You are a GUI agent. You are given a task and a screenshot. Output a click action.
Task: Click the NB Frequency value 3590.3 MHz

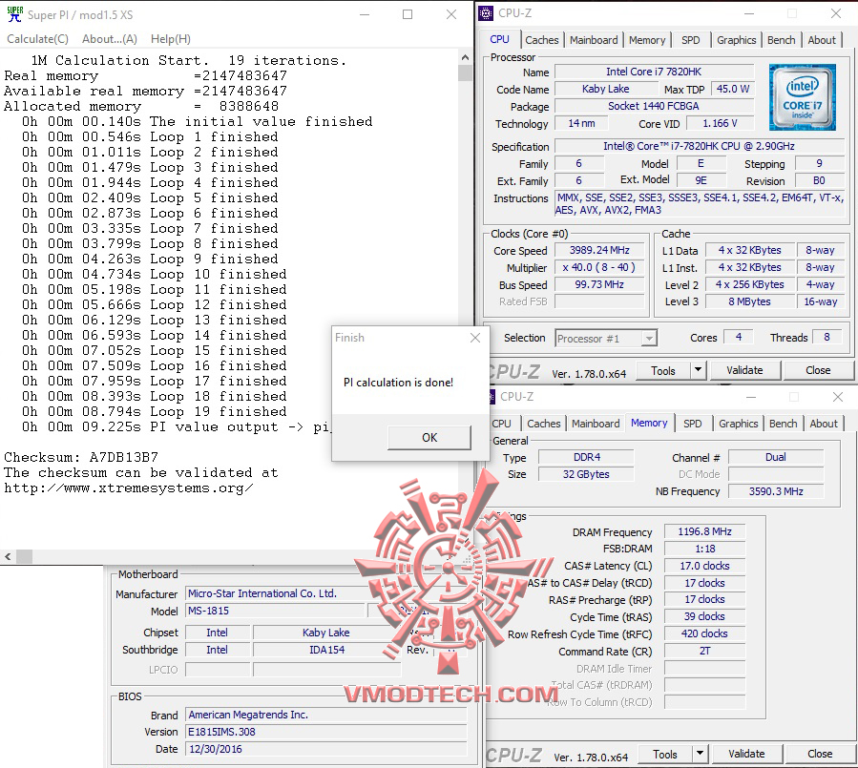tap(776, 491)
